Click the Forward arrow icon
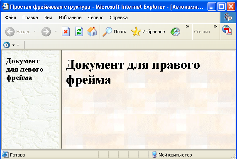The image size is (237, 159). click(x=46, y=32)
